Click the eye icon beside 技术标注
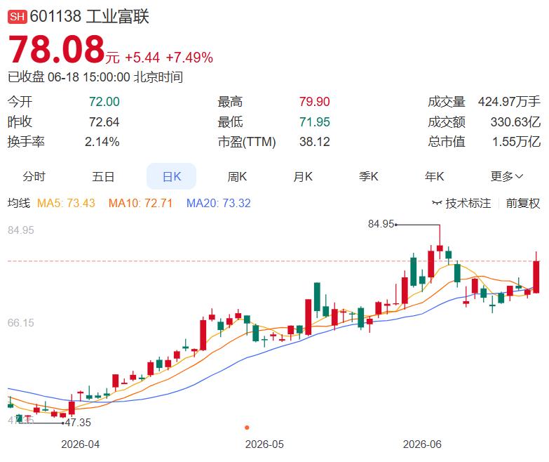 [x=437, y=203]
